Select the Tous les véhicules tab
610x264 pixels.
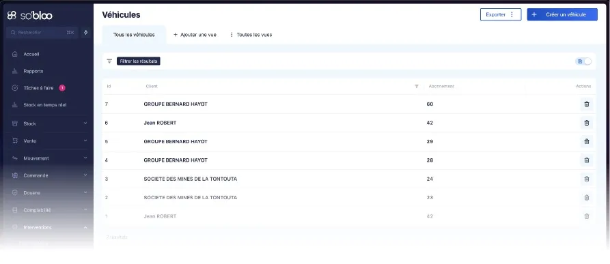[x=134, y=35]
